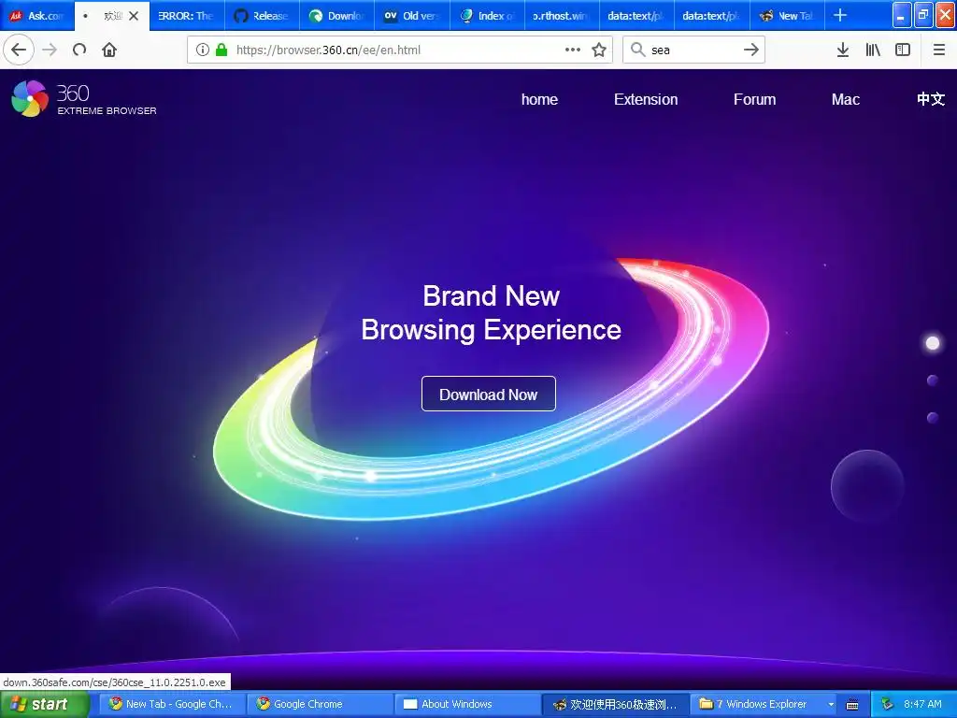Image resolution: width=957 pixels, height=718 pixels.
Task: Open the Windows start menu
Action: 43,704
